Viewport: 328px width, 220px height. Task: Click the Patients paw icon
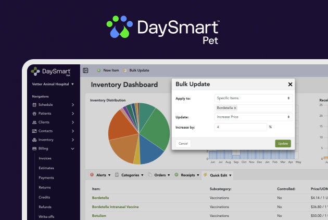[x=34, y=114]
